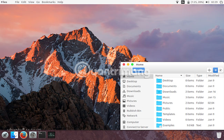Open the Edit menu

24,2
